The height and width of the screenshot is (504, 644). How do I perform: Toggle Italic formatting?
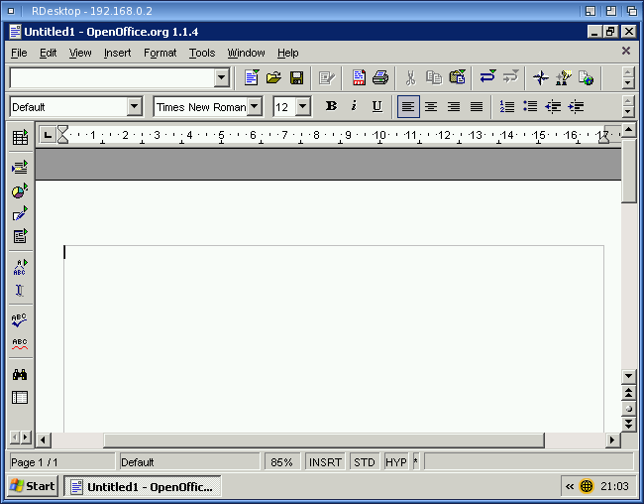coord(354,106)
